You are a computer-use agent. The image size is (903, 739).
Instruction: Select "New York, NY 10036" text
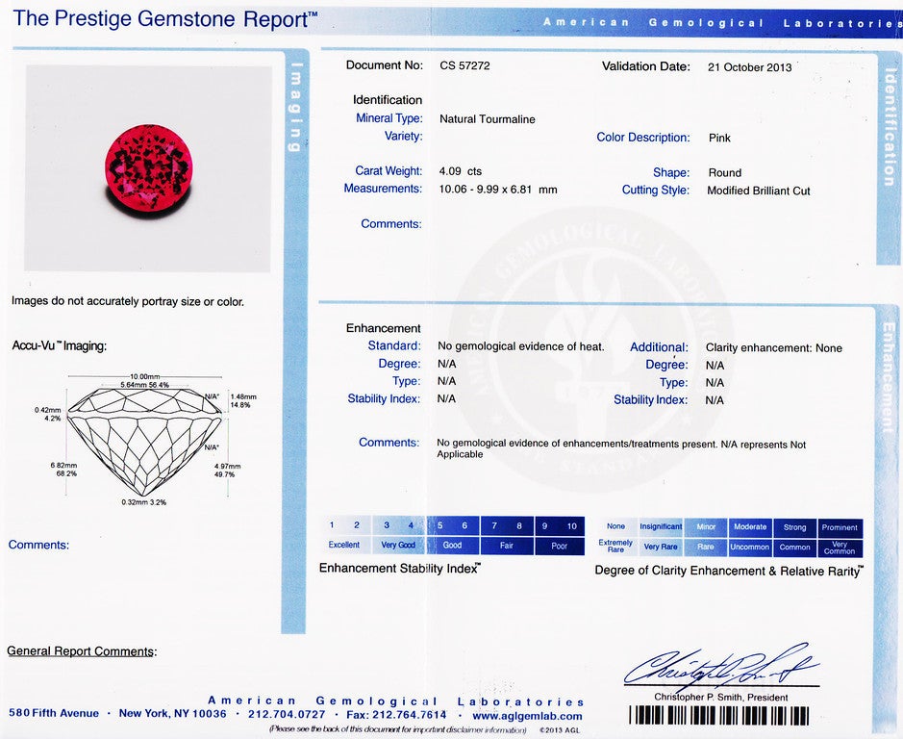coord(173,714)
